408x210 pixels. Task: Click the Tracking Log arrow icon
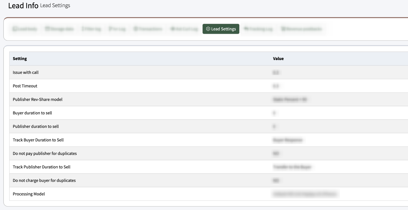pos(246,29)
